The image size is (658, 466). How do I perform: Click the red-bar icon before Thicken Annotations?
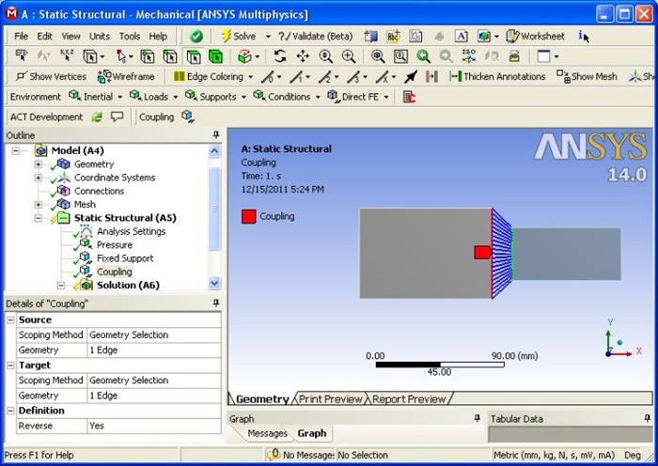[431, 77]
